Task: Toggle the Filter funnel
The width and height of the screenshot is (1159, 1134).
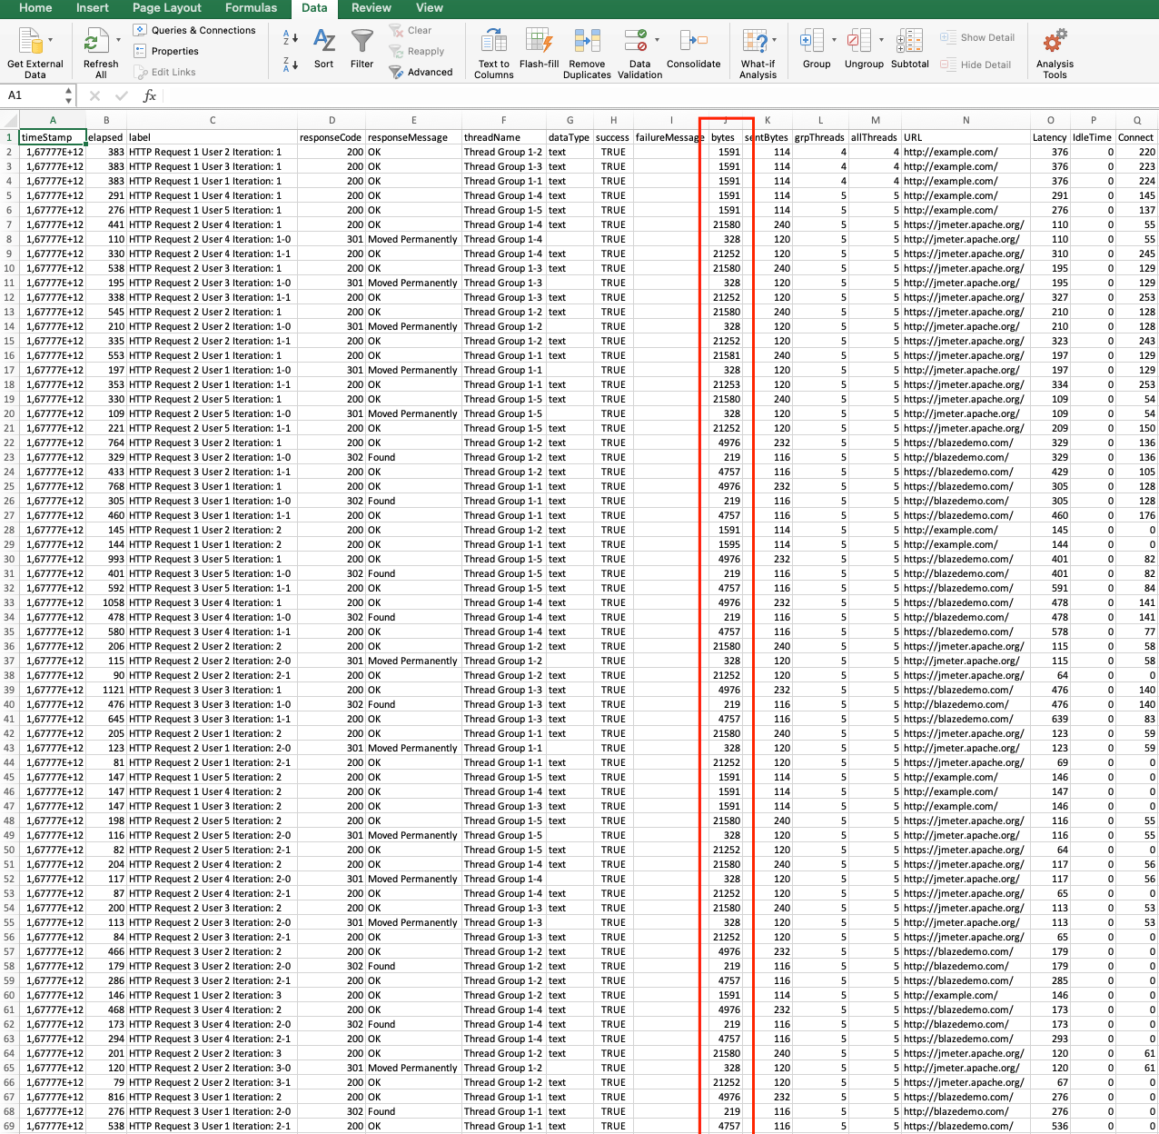Action: coord(362,49)
